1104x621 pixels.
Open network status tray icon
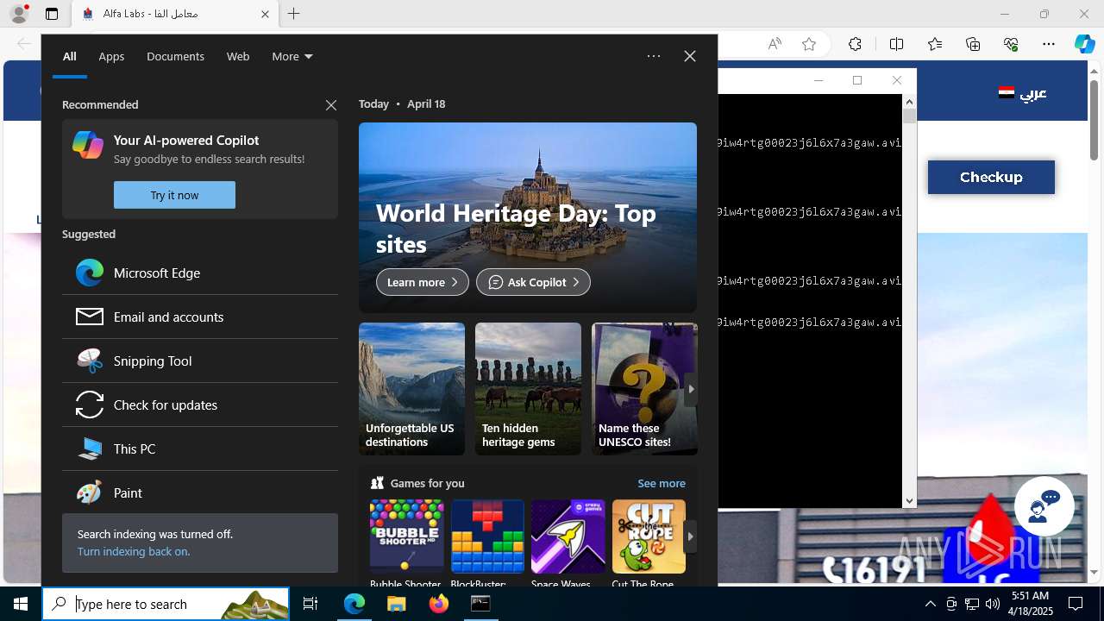point(972,604)
